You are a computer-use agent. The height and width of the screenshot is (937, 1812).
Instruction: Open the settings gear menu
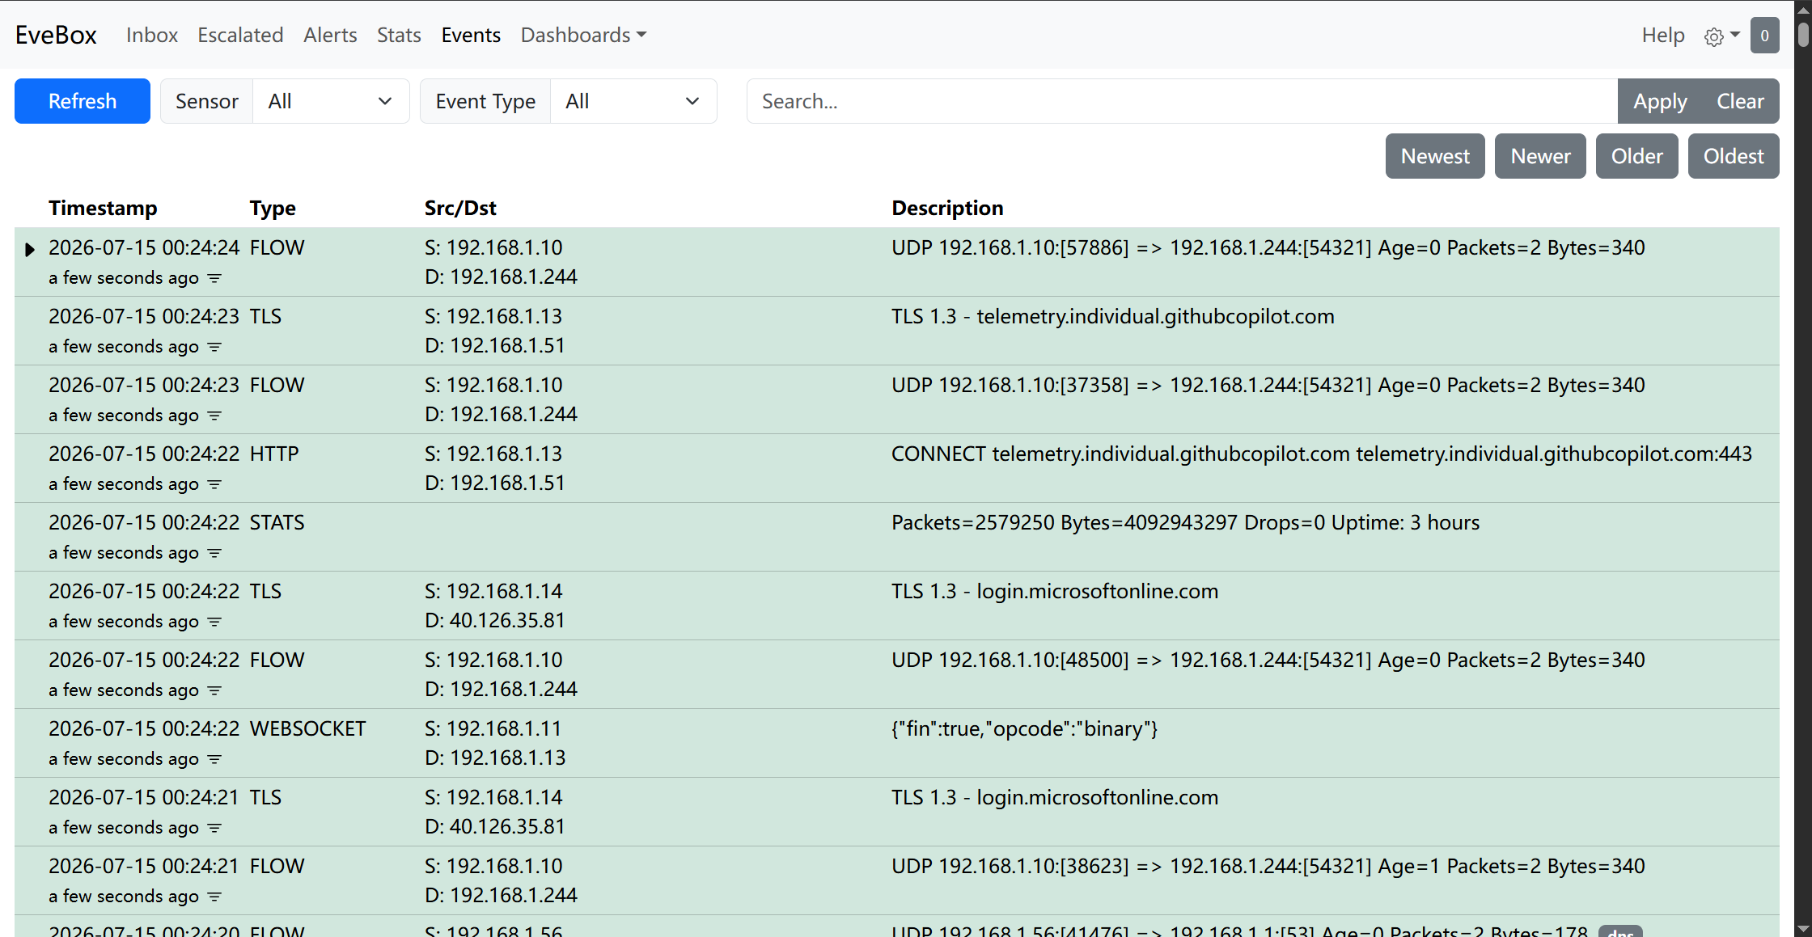tap(1721, 36)
